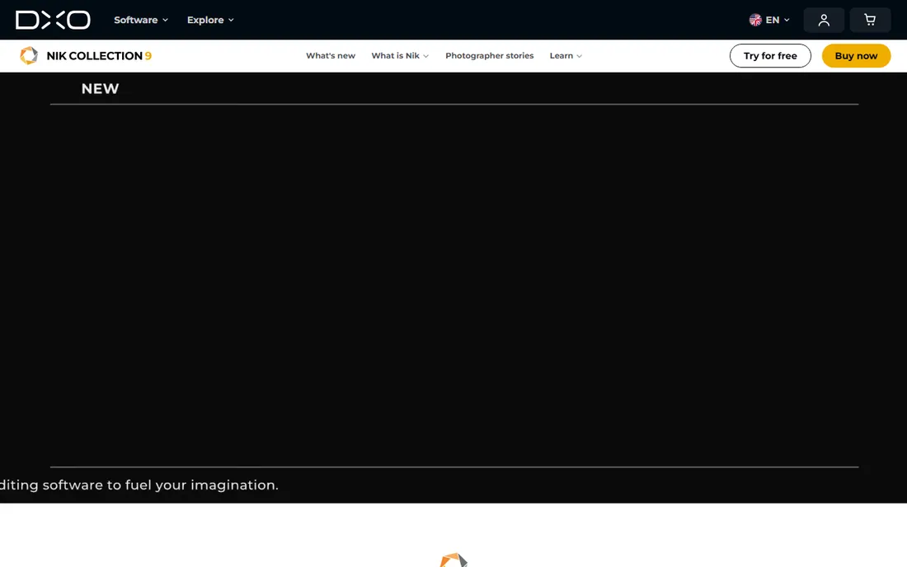
Task: Click the Buy now button
Action: tap(856, 55)
